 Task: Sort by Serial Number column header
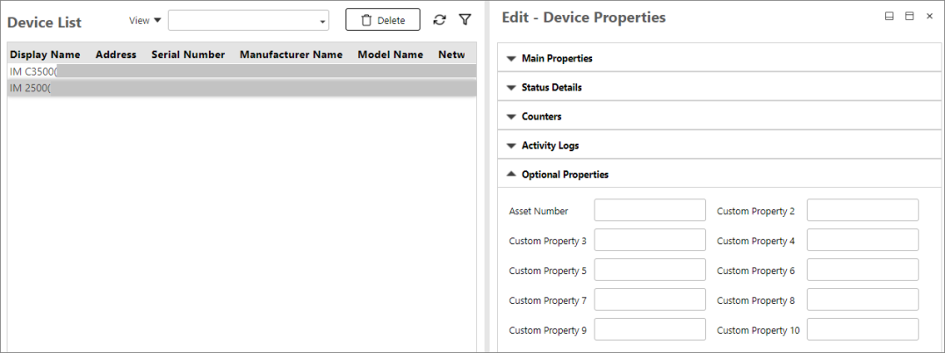[x=188, y=54]
